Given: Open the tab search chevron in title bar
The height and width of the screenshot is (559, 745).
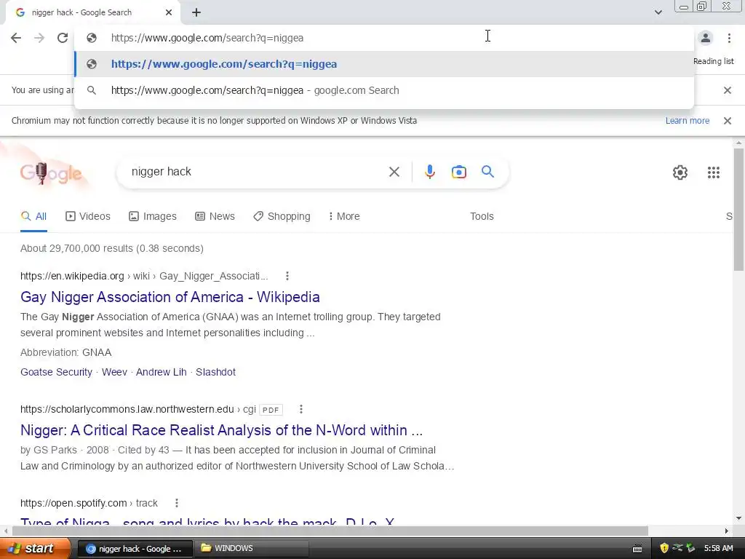Looking at the screenshot, I should click(x=658, y=12).
